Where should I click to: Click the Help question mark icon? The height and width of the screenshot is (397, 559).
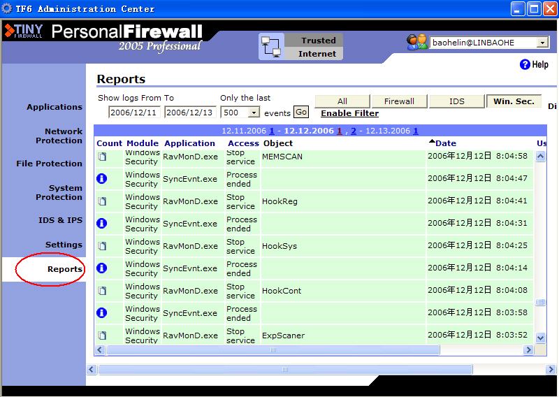click(x=525, y=64)
